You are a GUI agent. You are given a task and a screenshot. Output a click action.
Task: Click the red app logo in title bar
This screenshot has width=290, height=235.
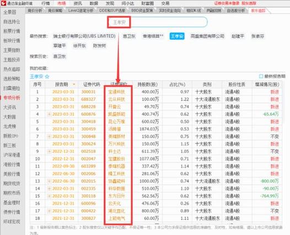click(3, 3)
